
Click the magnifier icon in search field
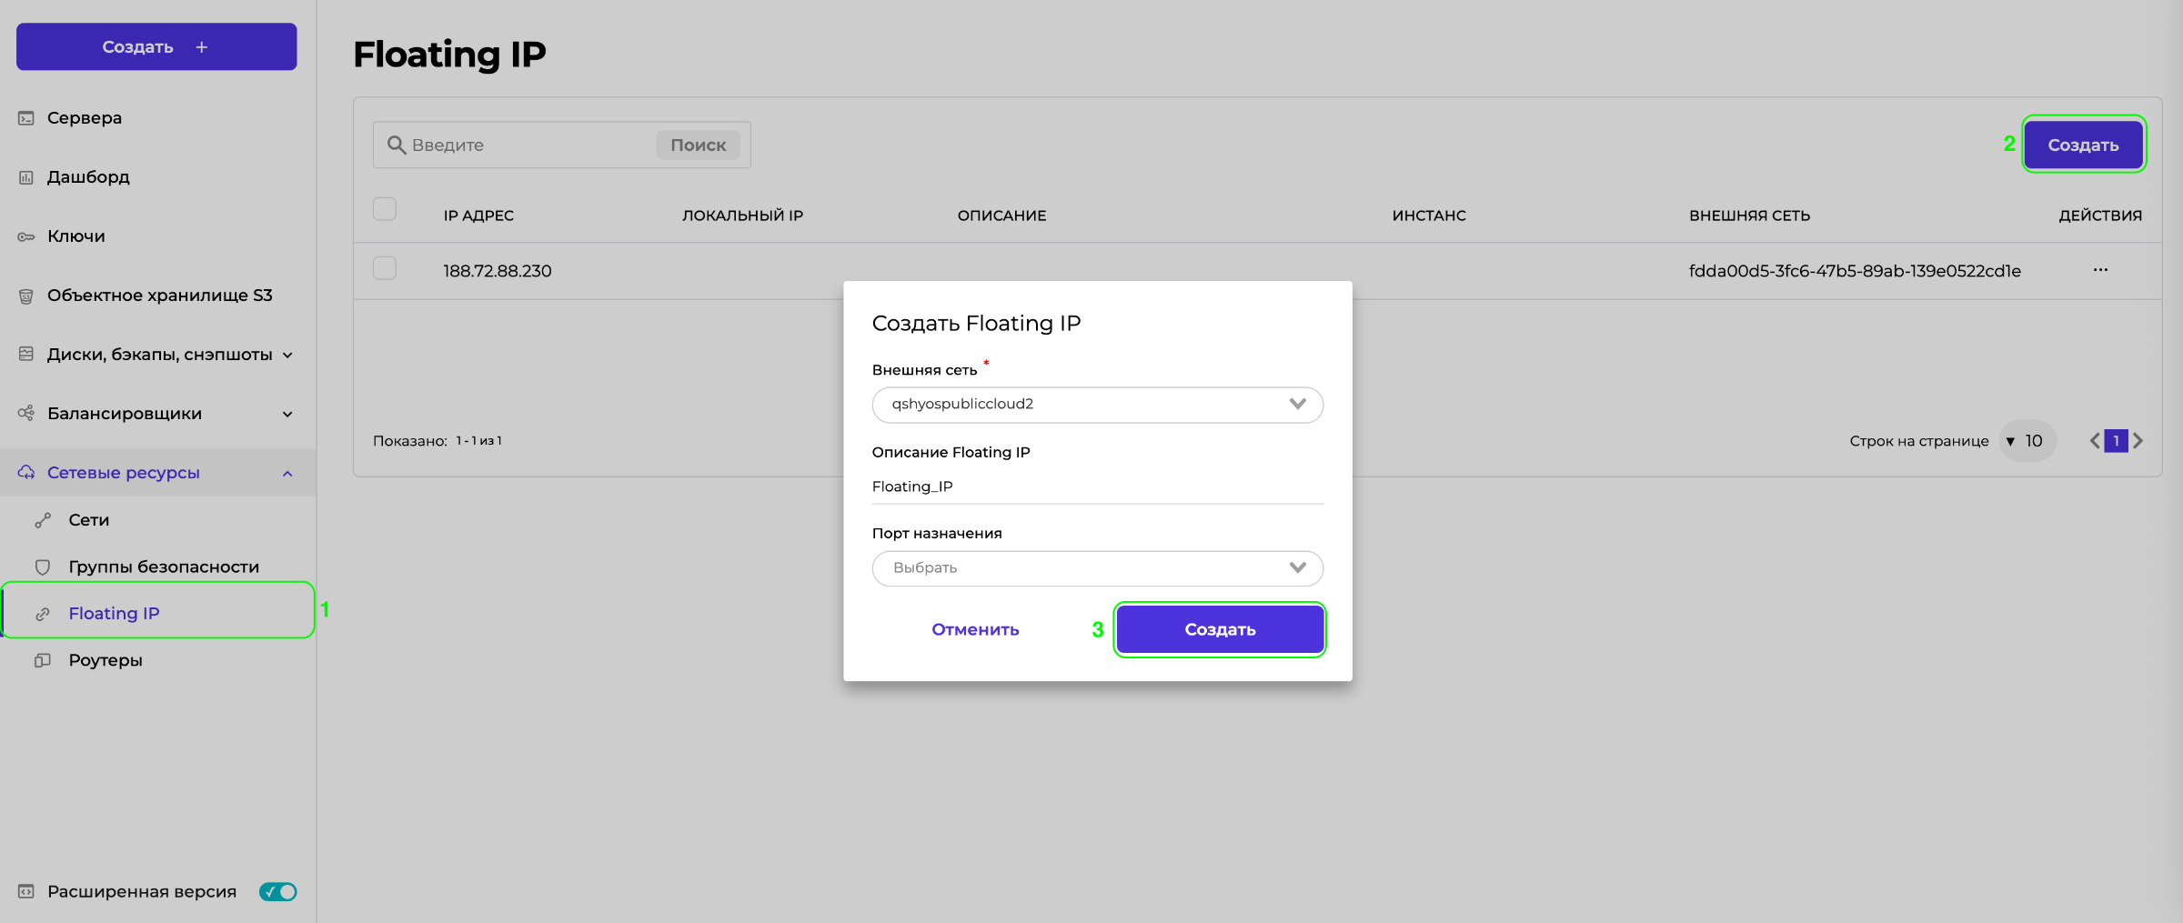397,145
